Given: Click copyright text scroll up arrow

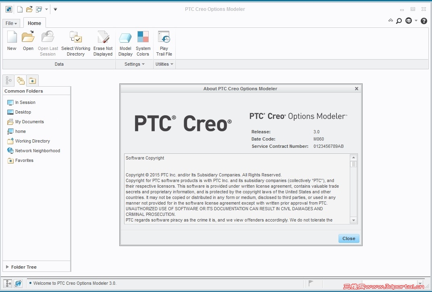Looking at the screenshot, I should tap(353, 157).
